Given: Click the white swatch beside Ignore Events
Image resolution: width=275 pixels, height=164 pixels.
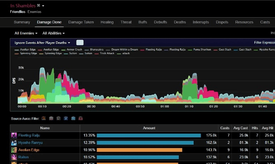Looking at the screenshot, I should tap(80, 43).
